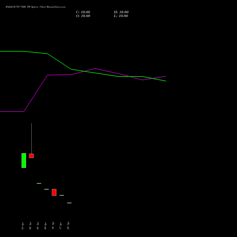Select the tall green candlestick for 01 Apr
This screenshot has width=237, height=237.
(x=24, y=160)
